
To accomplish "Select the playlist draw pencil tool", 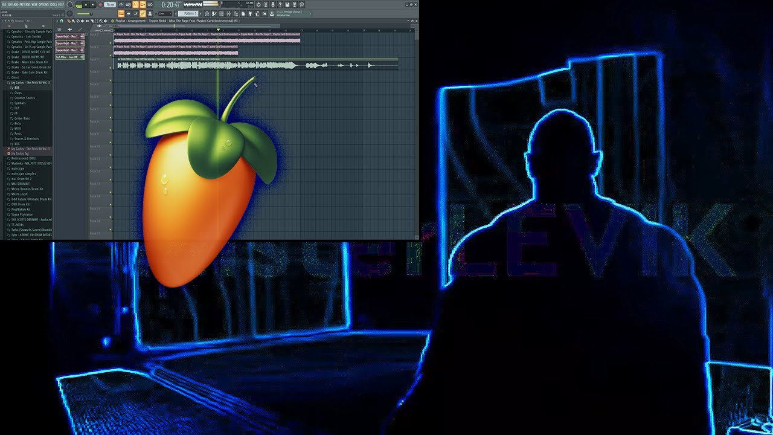I will [69, 21].
